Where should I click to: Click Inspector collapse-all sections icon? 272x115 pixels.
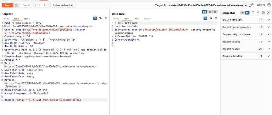[258, 13]
